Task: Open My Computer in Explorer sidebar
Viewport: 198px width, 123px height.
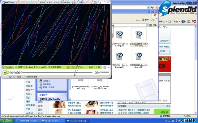Action: [45, 84]
